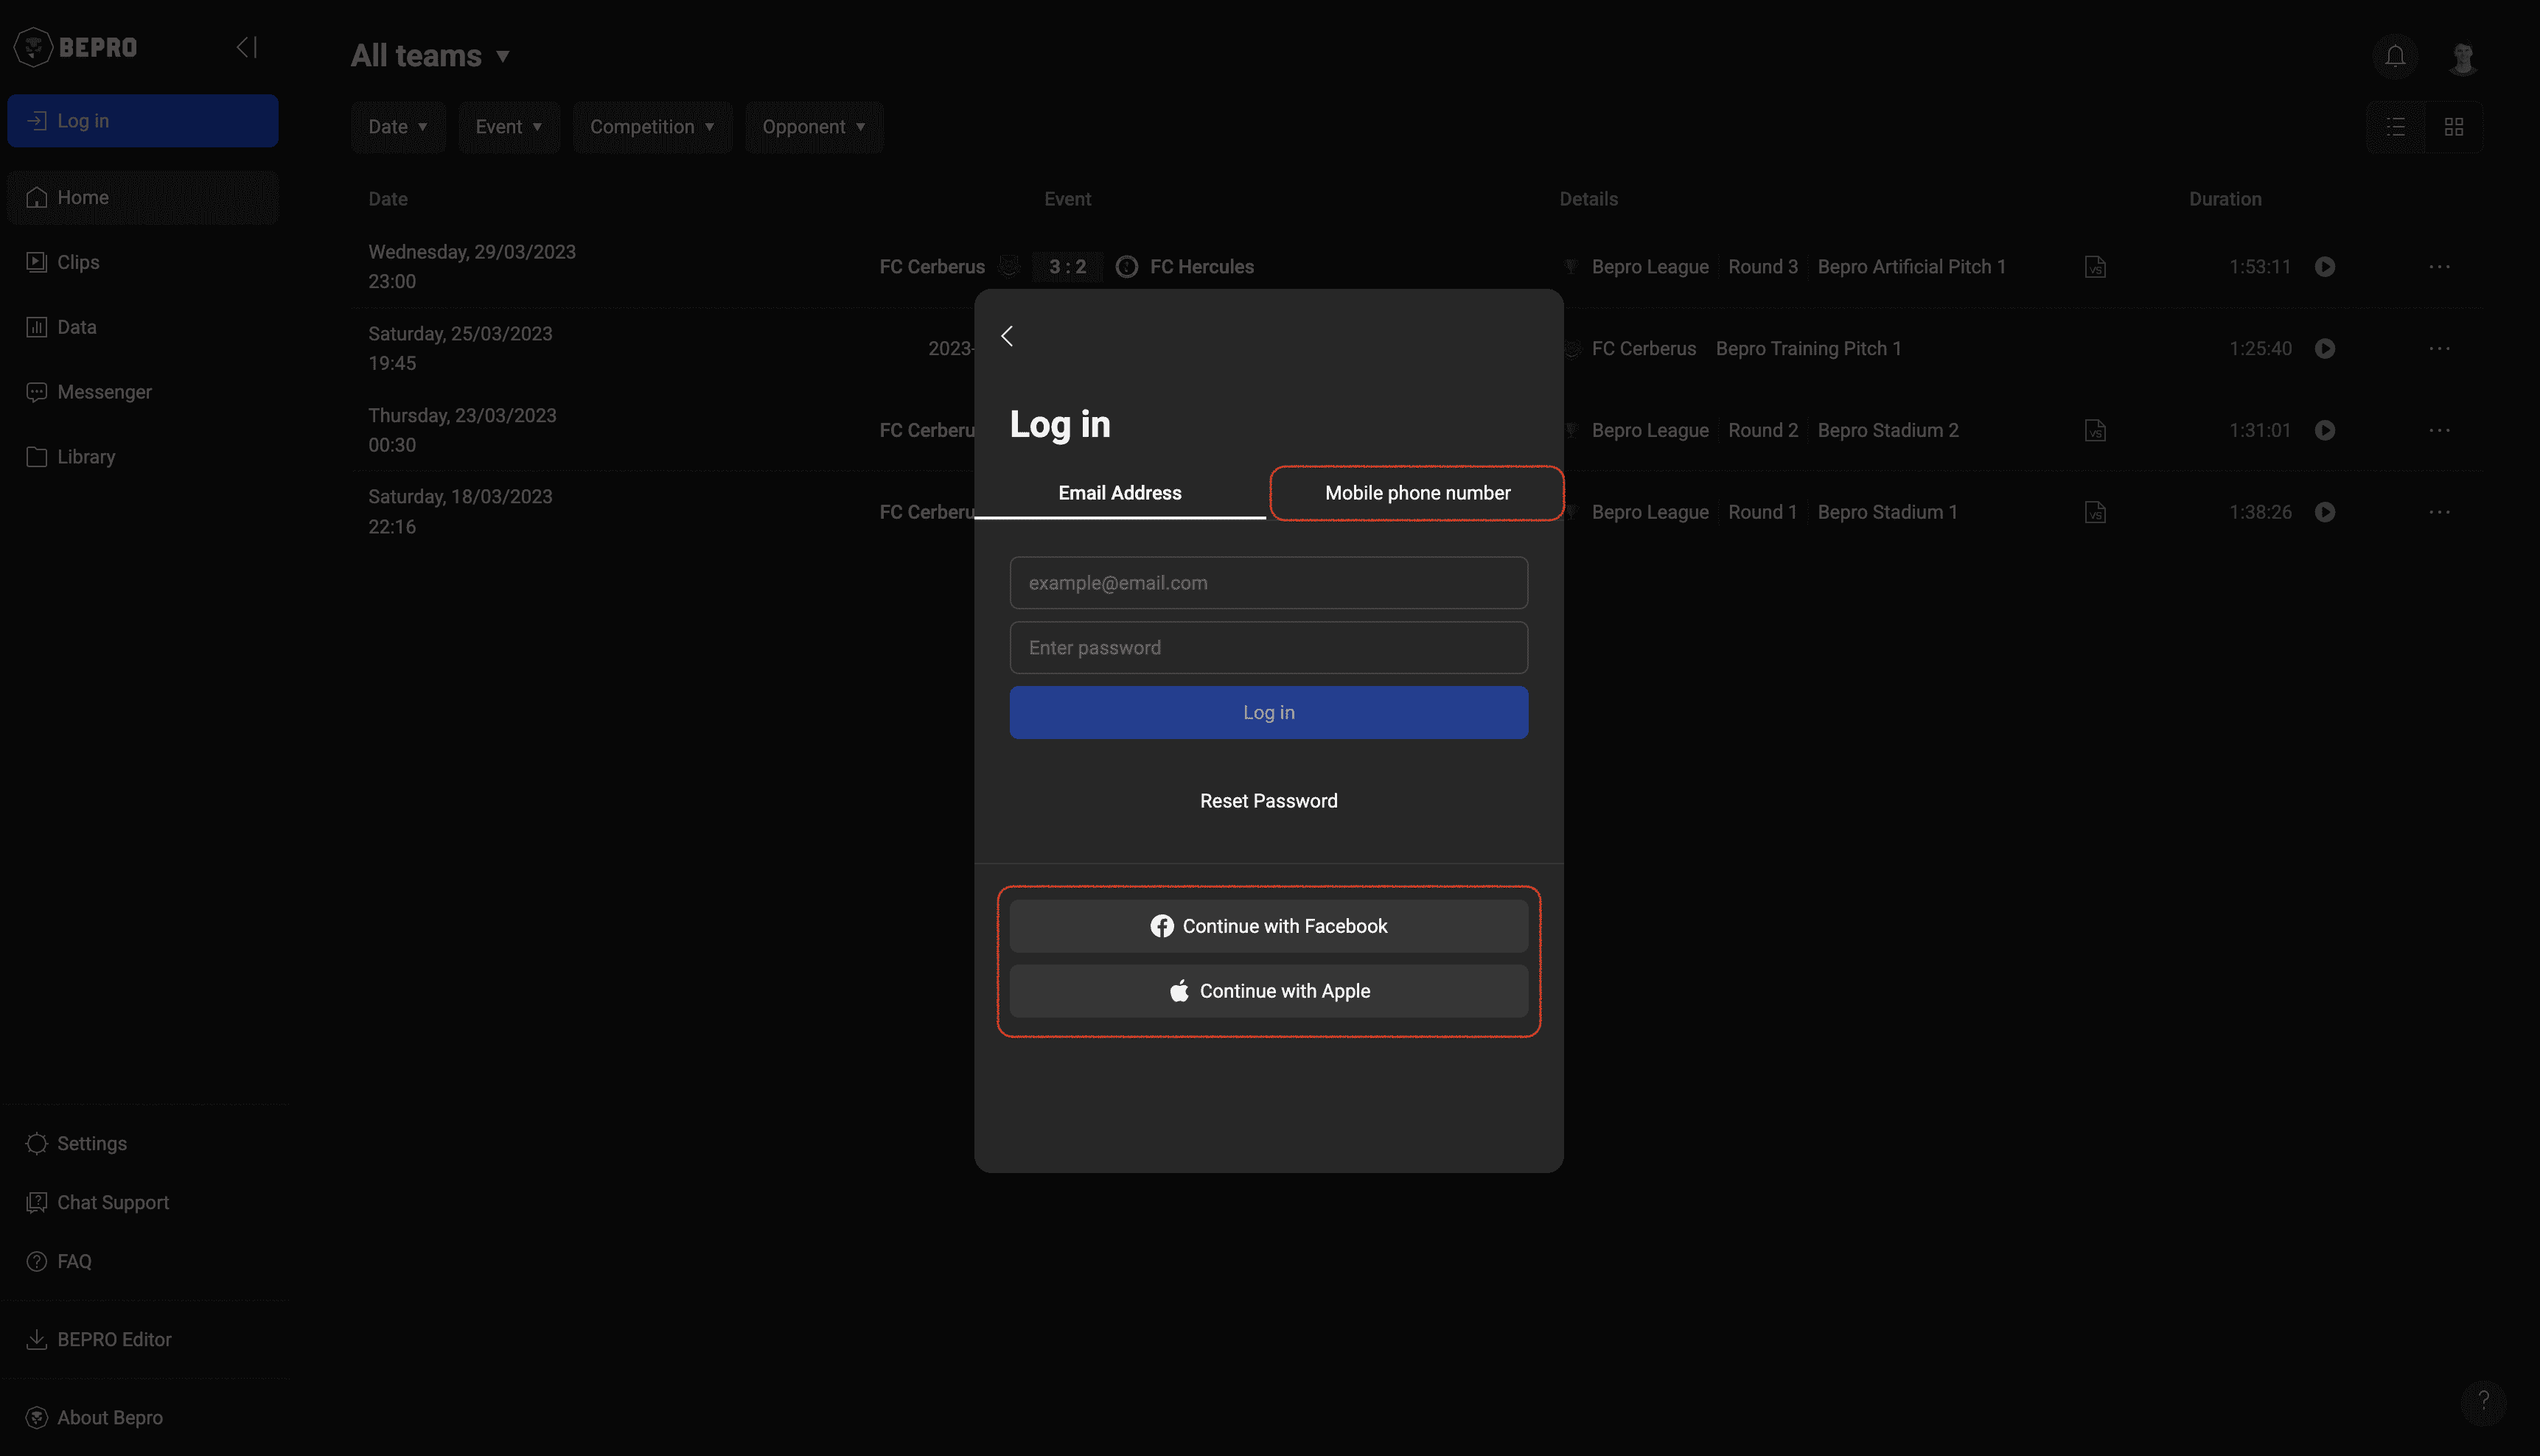Click the Reset Password link
Screen dimensions: 2540x1456
[1268, 801]
